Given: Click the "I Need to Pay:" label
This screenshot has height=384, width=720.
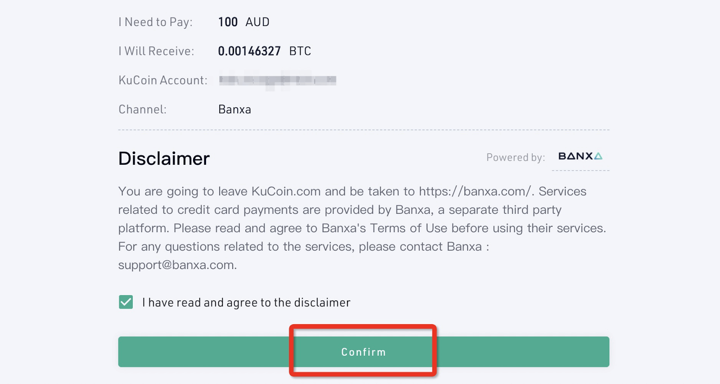Looking at the screenshot, I should point(155,22).
